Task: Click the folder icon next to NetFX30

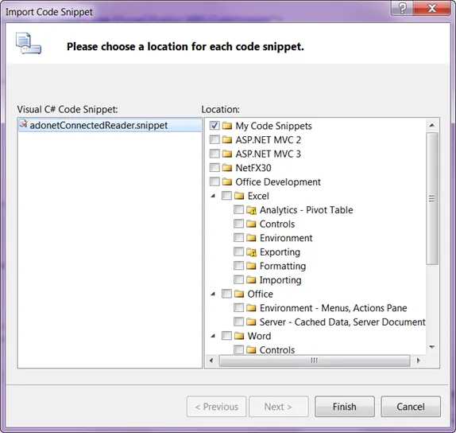Action: pyautogui.click(x=227, y=167)
